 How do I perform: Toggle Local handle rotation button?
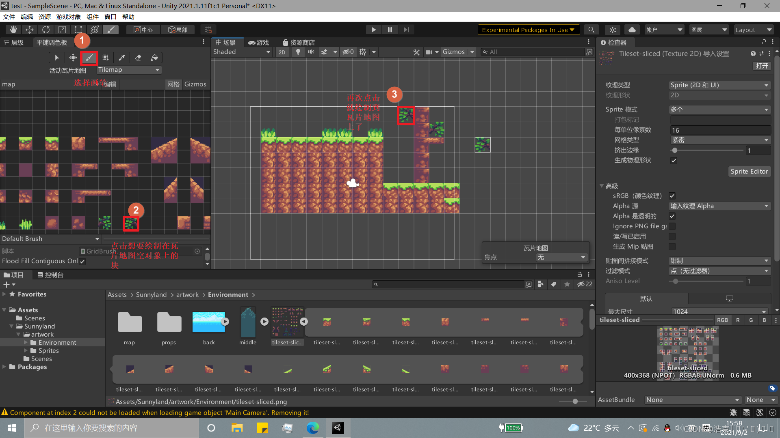pos(178,30)
